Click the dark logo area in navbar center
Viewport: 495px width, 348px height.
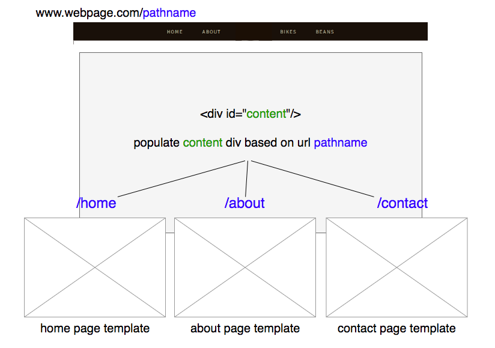(x=254, y=32)
